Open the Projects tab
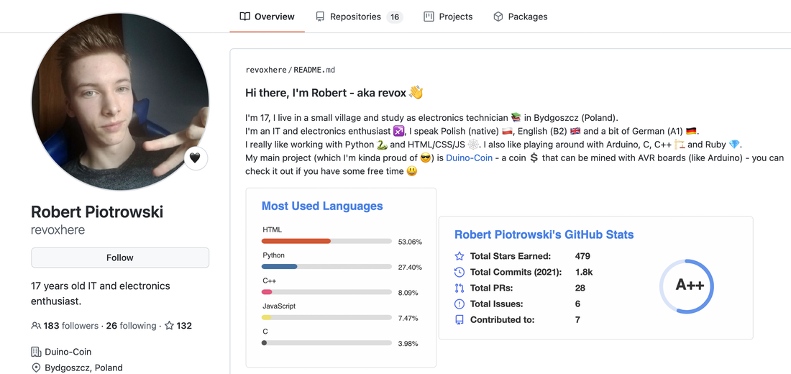The width and height of the screenshot is (791, 374). [x=448, y=17]
